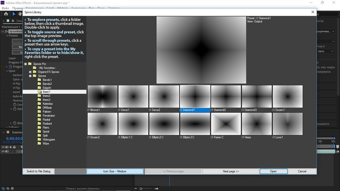The width and height of the screenshot is (340, 191).
Task: Click the Spices Pro root folder icon
Action: point(30,64)
